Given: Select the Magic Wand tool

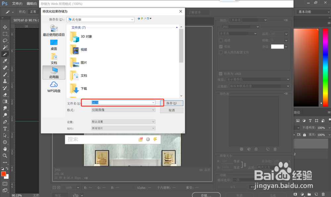Looking at the screenshot, I should tap(5, 47).
